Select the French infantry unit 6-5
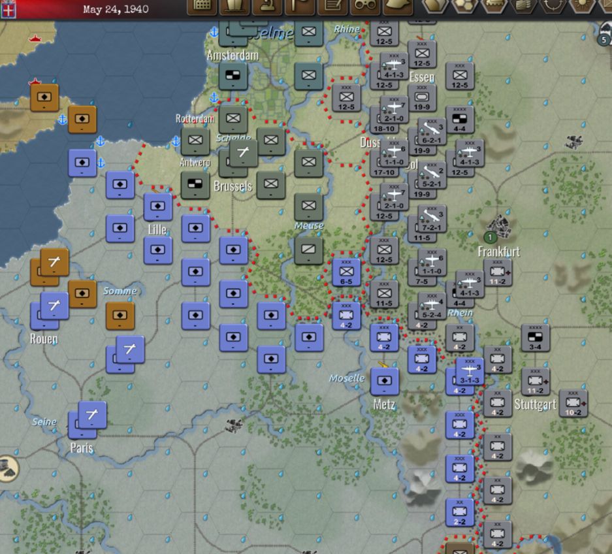Viewport: 612px width, 554px height. coord(347,272)
